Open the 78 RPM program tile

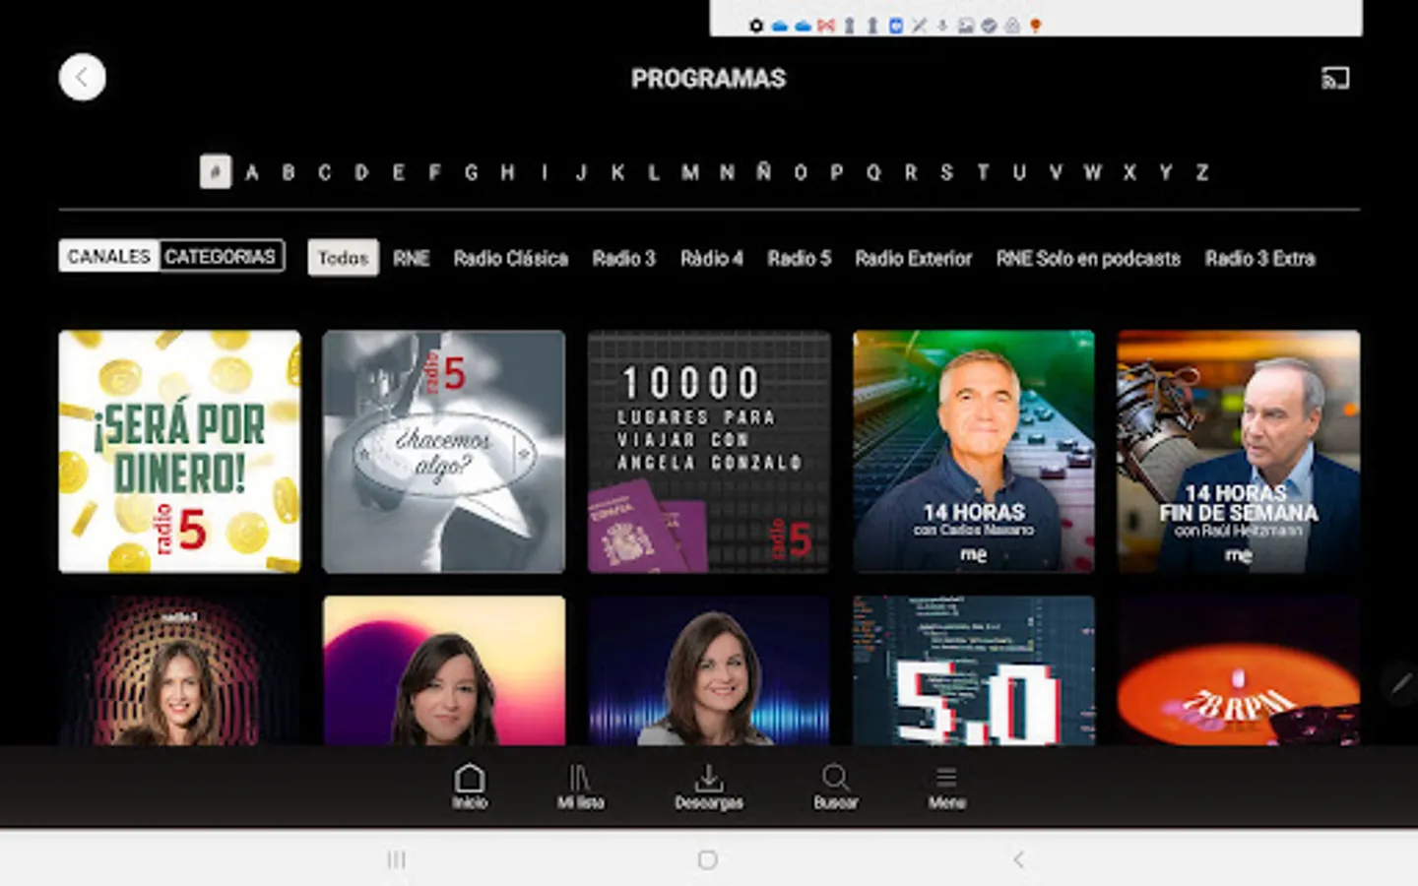(x=1239, y=670)
